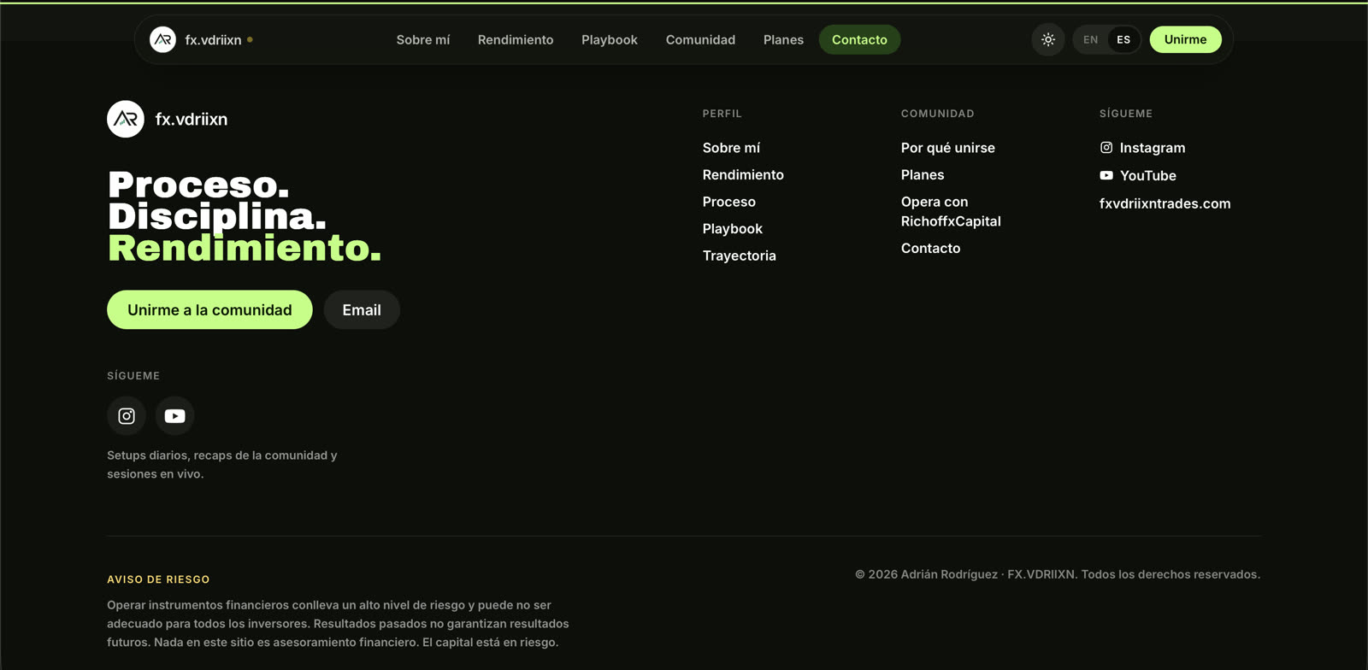Click Setups diarios description text
The height and width of the screenshot is (670, 1368).
pos(222,465)
